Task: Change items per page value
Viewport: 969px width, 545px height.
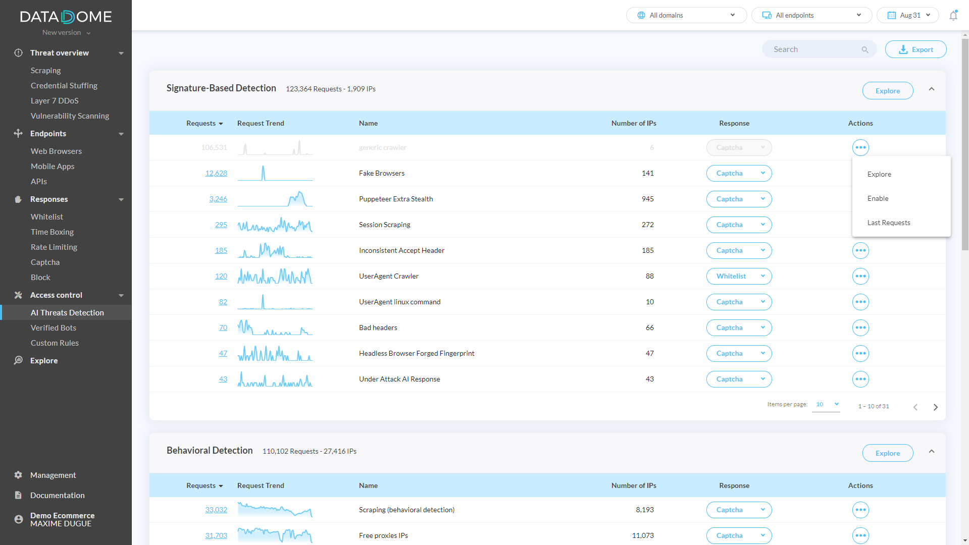Action: (x=826, y=404)
